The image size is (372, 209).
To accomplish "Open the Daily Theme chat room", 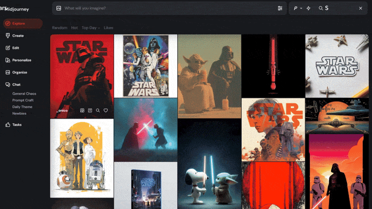I will 22,107.
